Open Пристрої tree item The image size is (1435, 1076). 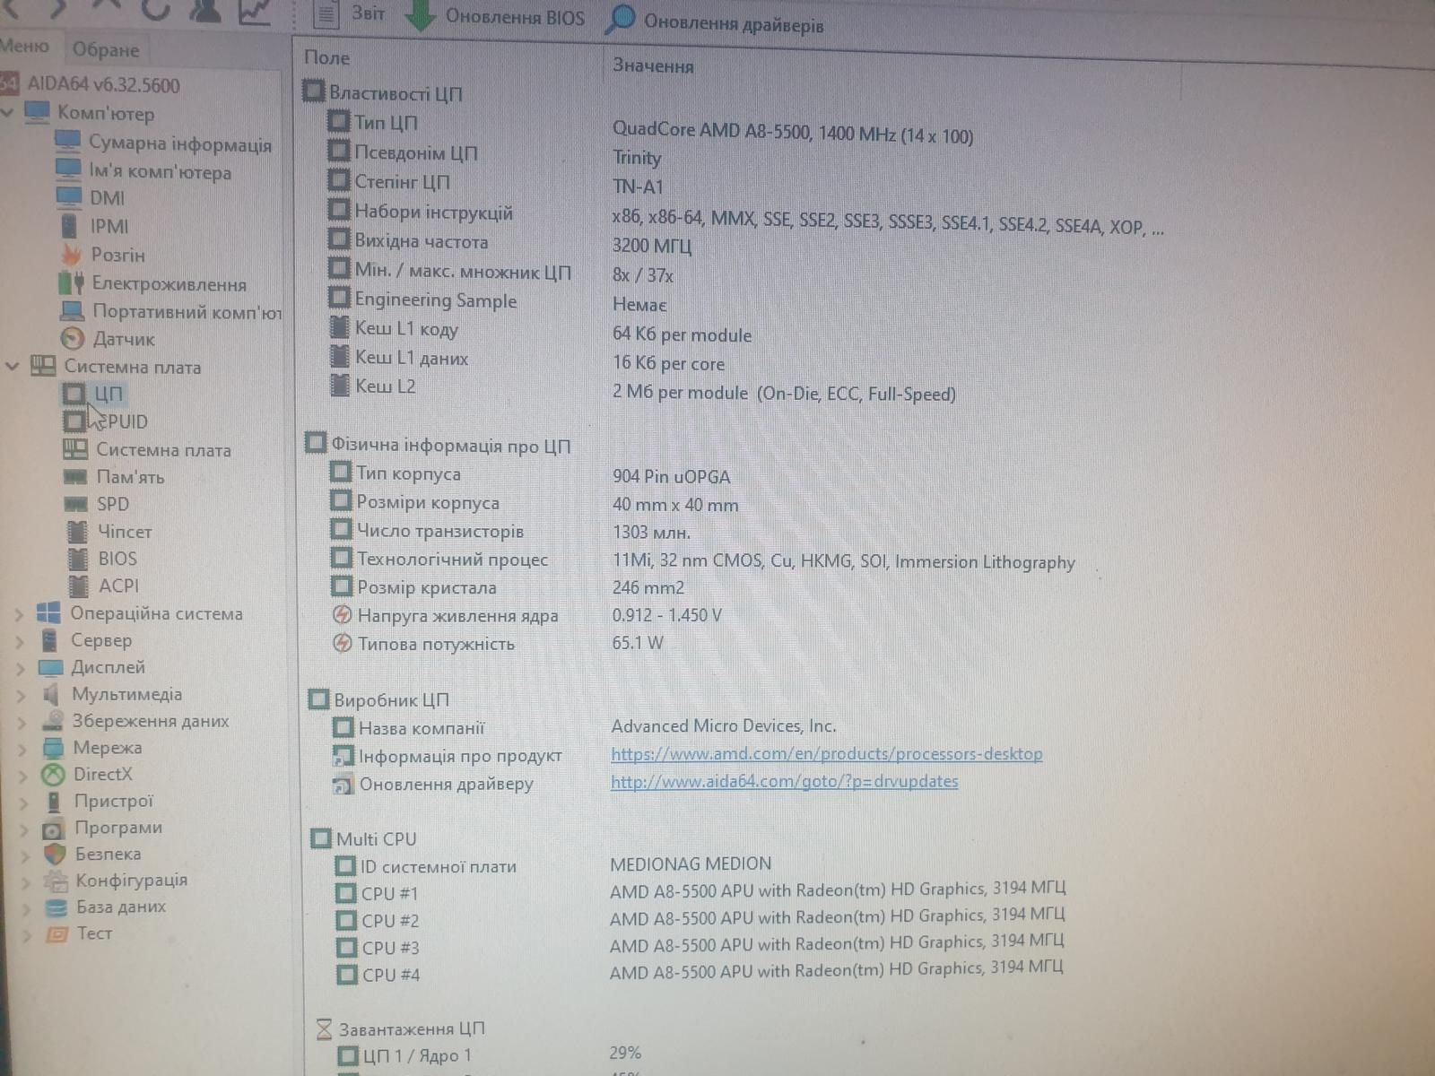pos(113,801)
